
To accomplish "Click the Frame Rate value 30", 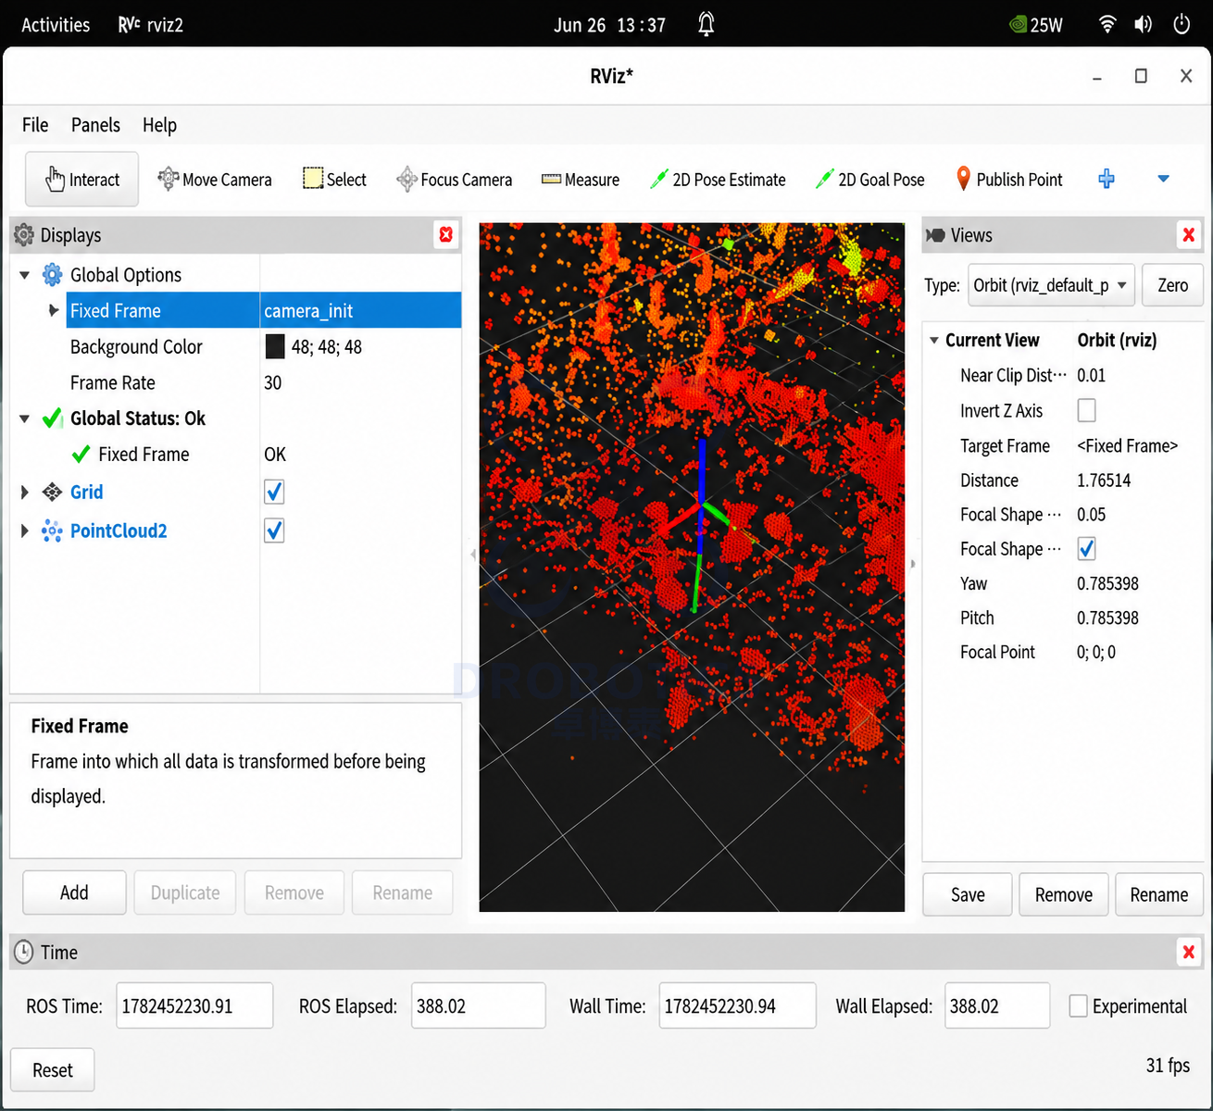I will click(x=273, y=382).
